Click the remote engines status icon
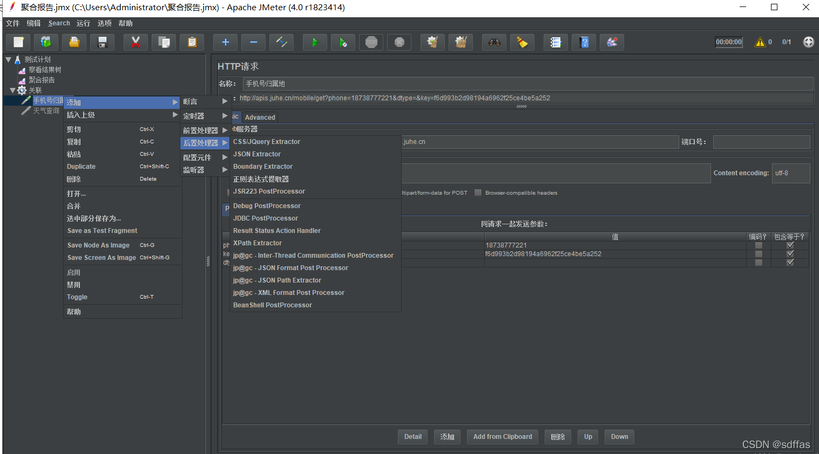Screen dimensions: 819x454 point(808,42)
